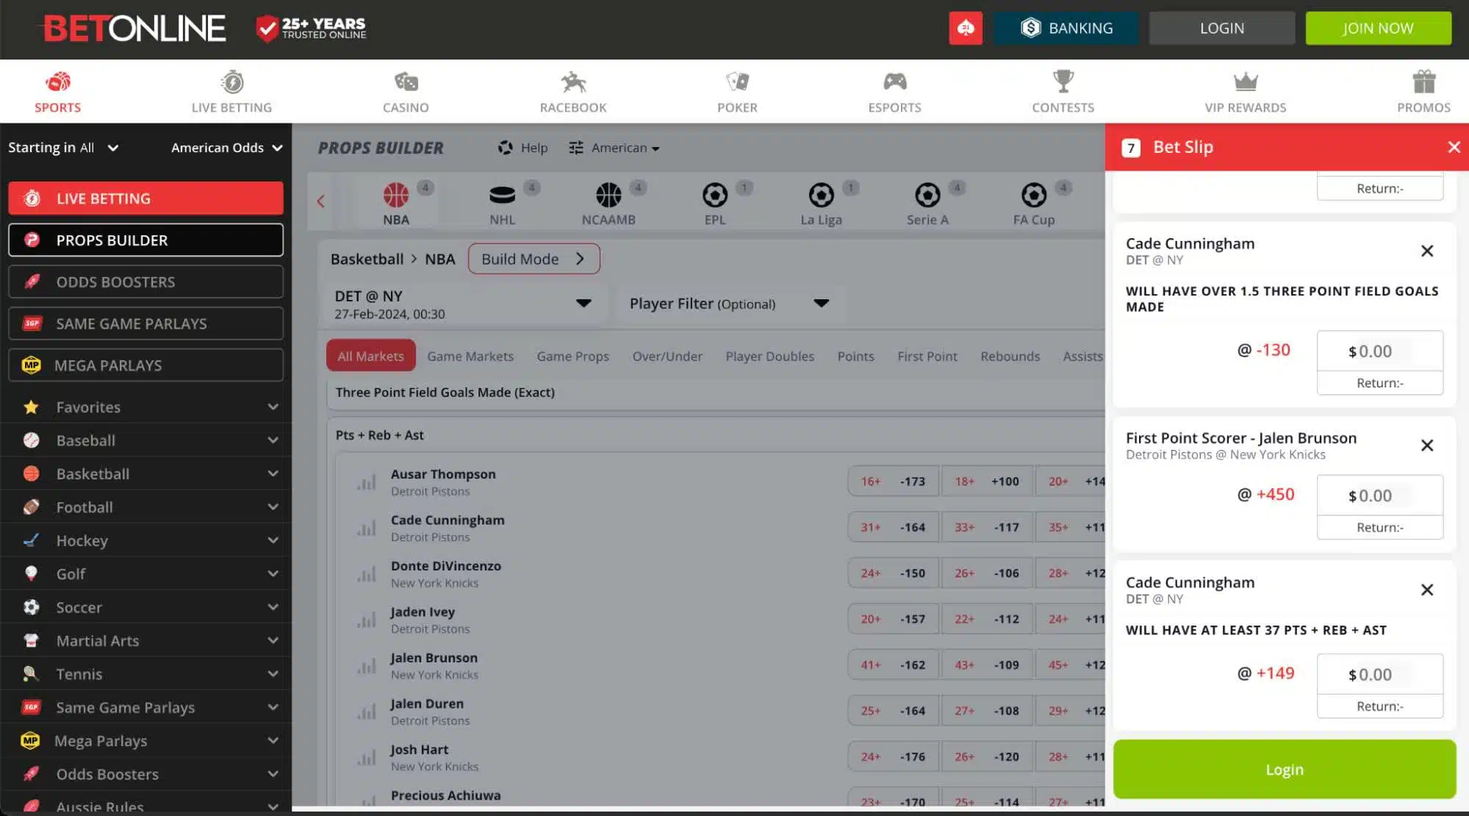
Task: Open the Promos gift icon
Action: (x=1423, y=82)
